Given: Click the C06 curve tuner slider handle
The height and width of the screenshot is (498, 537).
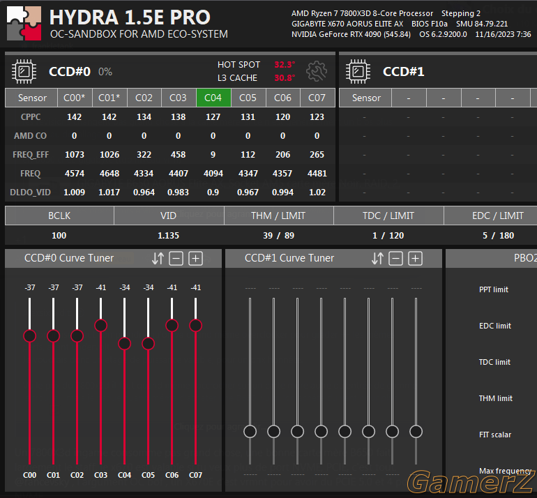Looking at the screenshot, I should pos(172,326).
